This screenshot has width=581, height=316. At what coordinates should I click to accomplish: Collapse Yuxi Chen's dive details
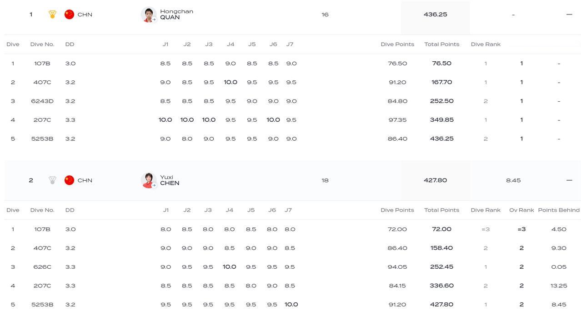[x=569, y=180]
